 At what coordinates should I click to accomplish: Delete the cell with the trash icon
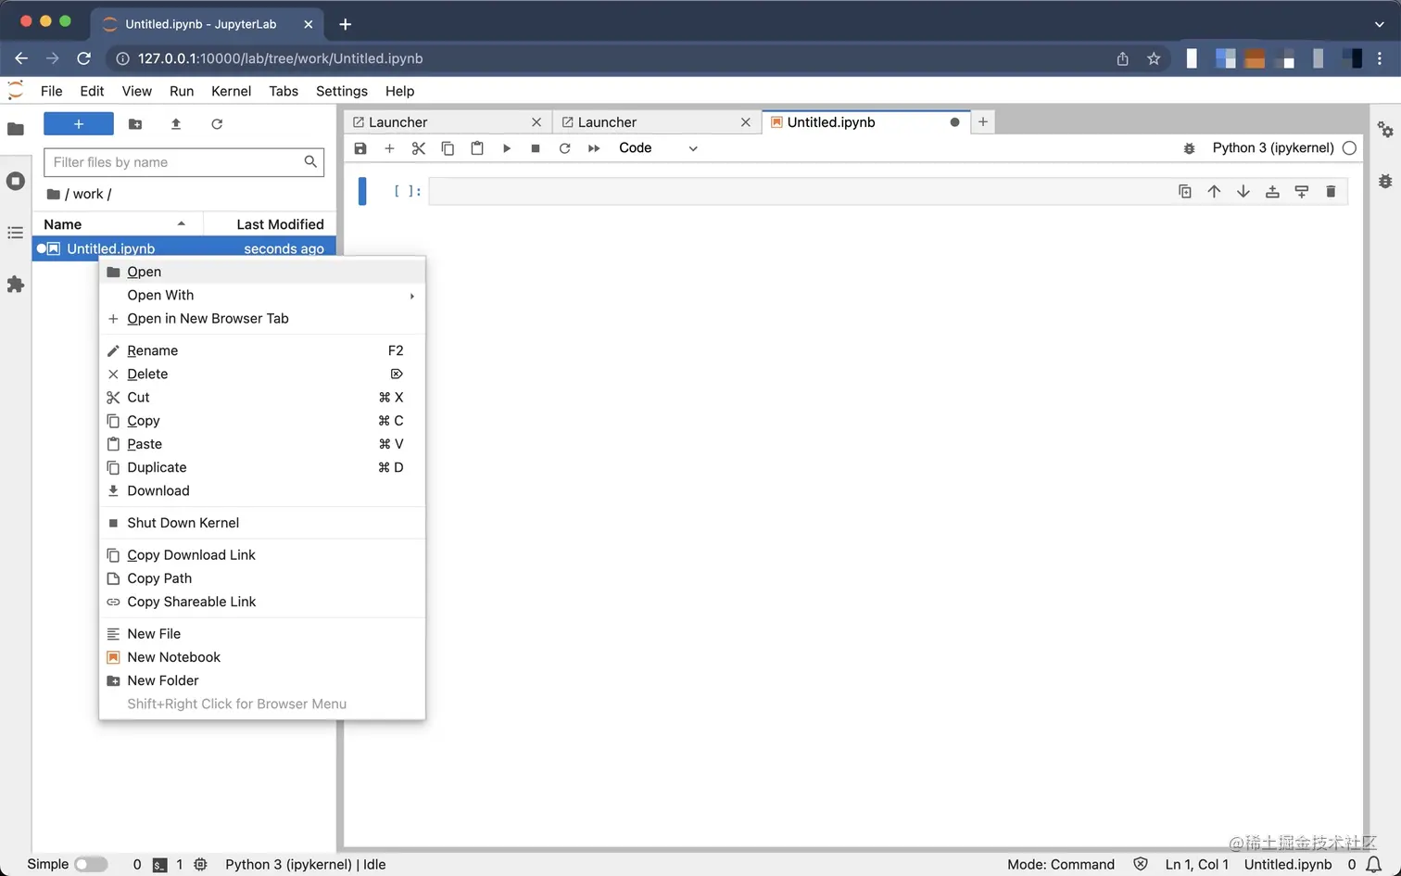point(1331,191)
